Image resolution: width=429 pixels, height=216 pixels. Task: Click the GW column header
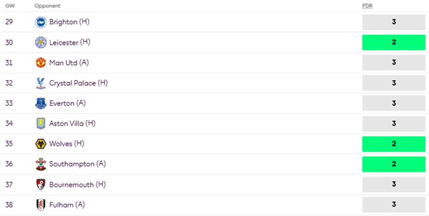point(9,6)
